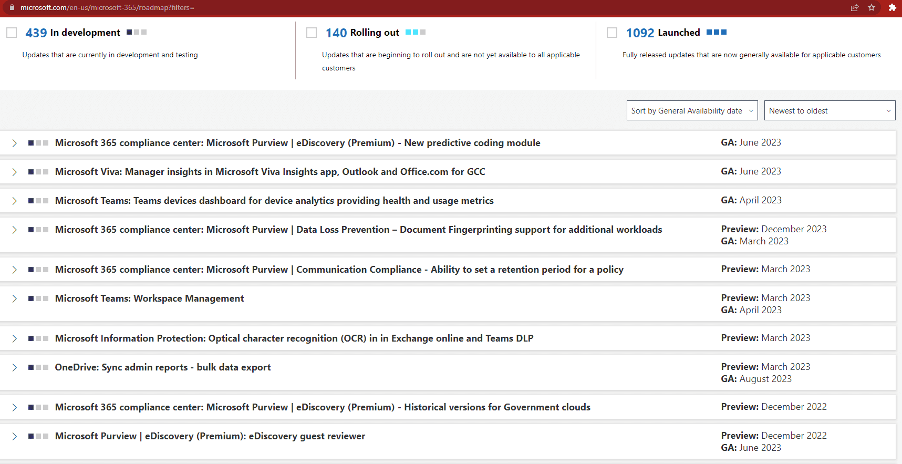The height and width of the screenshot is (464, 902).
Task: Open the Sort by General Availability date dropdown
Action: pos(692,110)
